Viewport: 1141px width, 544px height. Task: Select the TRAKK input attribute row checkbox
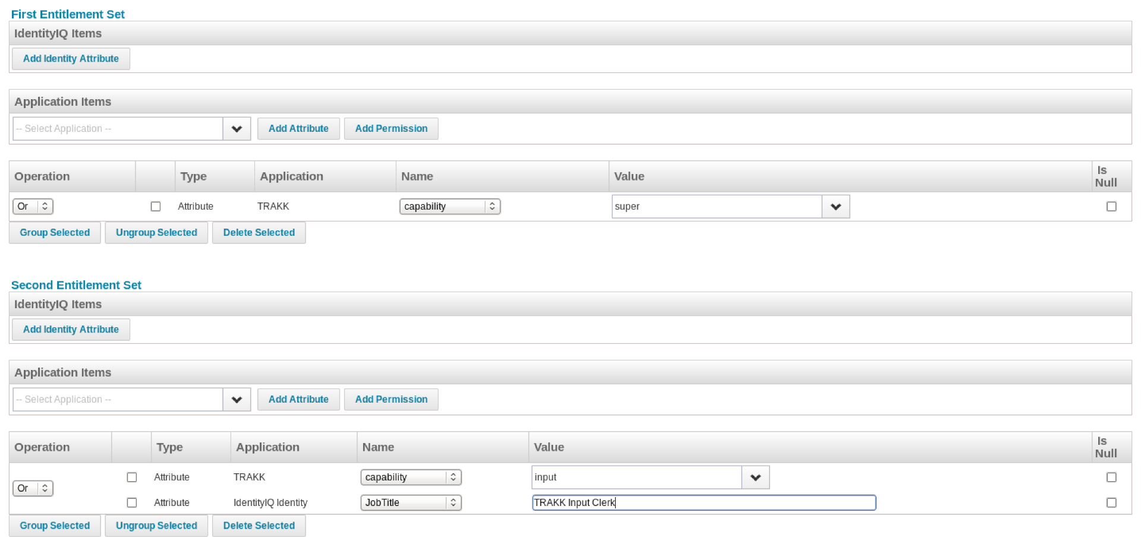click(x=132, y=477)
